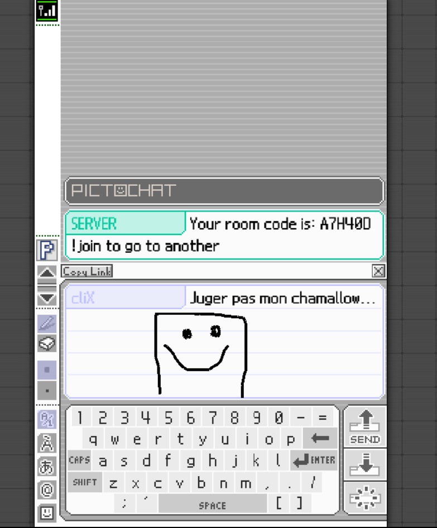Tap the l key

278,460
